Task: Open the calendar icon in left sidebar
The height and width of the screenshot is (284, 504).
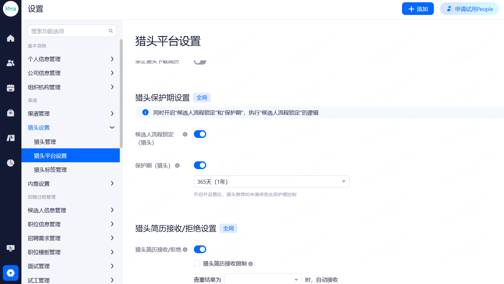Action: click(10, 88)
